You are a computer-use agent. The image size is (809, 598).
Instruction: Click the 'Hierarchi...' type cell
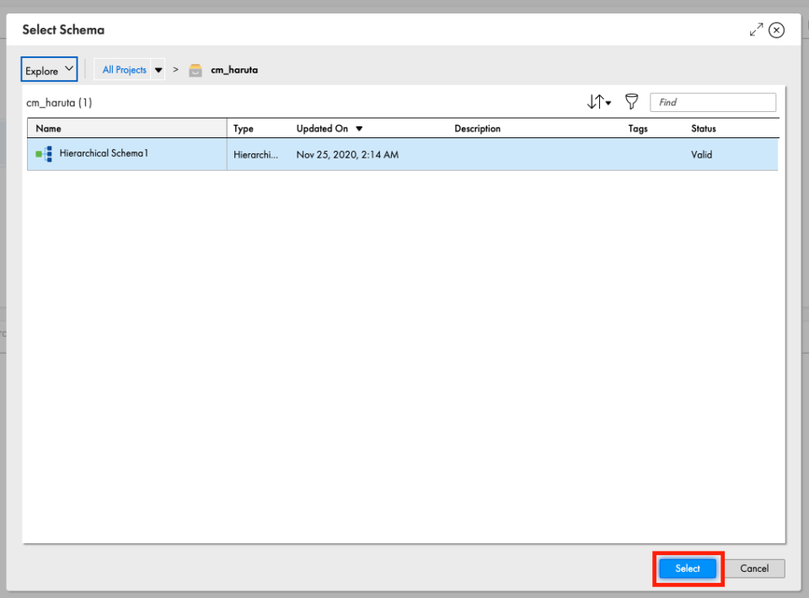click(x=255, y=155)
